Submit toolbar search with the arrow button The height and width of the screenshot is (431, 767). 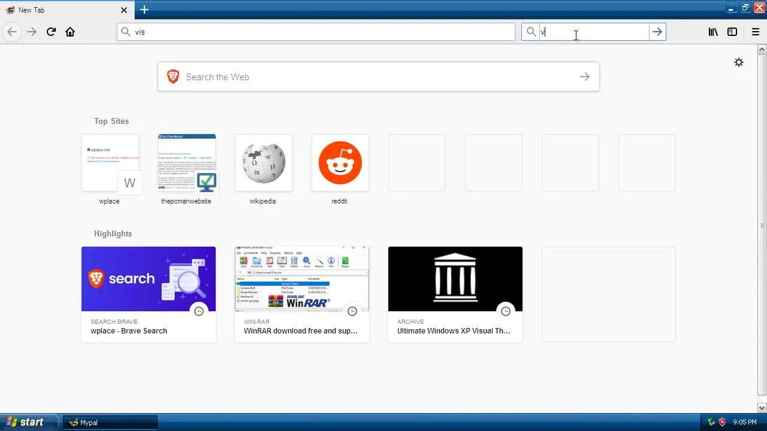(657, 32)
